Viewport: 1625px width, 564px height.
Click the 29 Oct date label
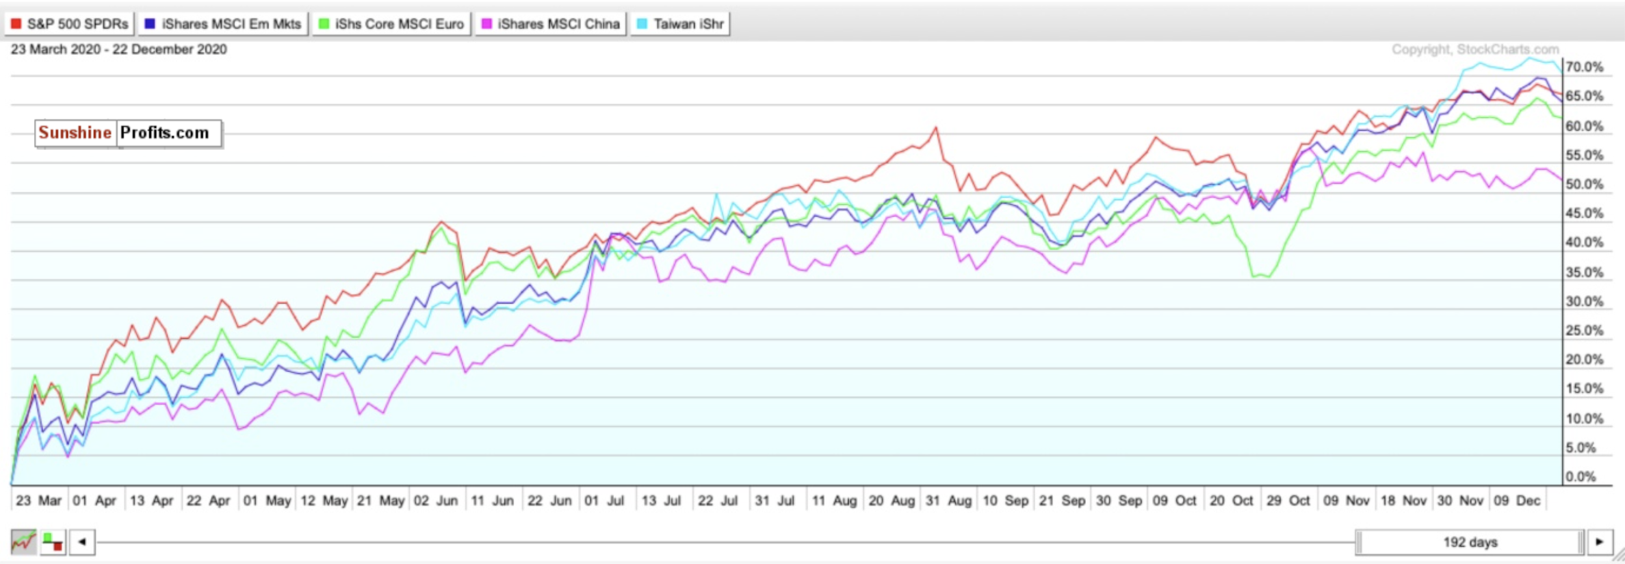click(x=1288, y=501)
